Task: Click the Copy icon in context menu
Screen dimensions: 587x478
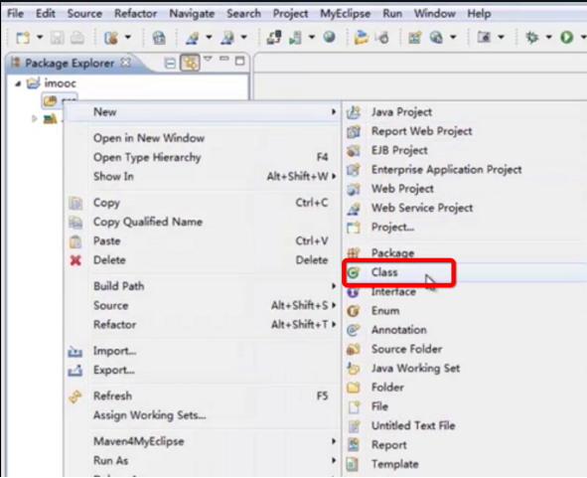Action: coord(75,203)
